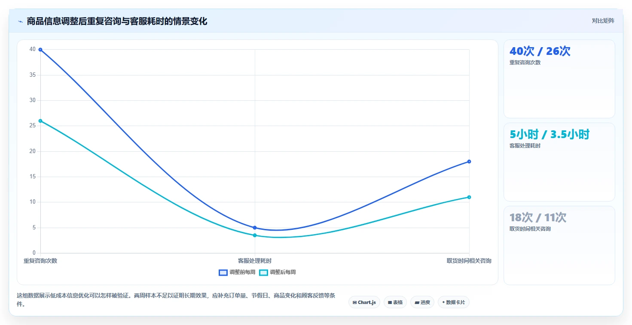Click the 客服处理耗时 x-axis label

pos(255,261)
